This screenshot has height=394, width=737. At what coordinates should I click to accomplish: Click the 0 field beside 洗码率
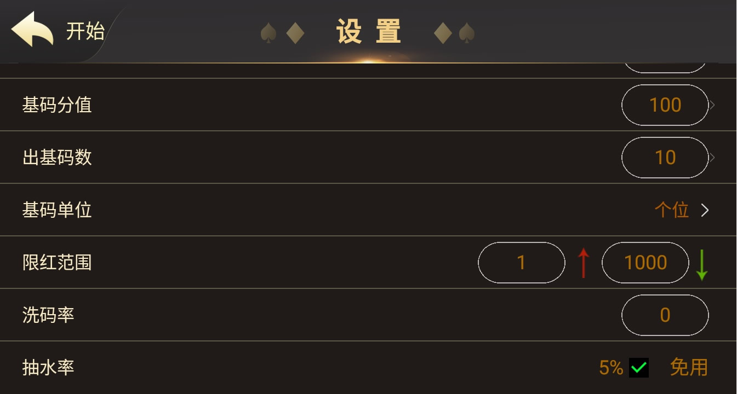click(x=665, y=315)
